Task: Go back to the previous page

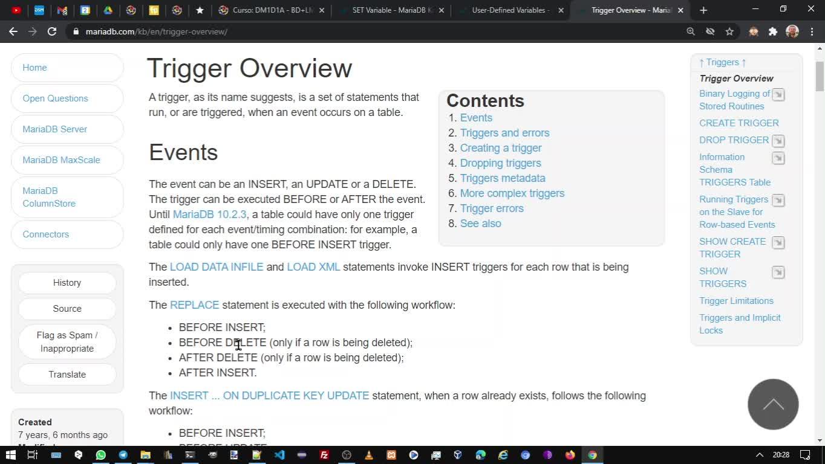Action: pos(13,31)
